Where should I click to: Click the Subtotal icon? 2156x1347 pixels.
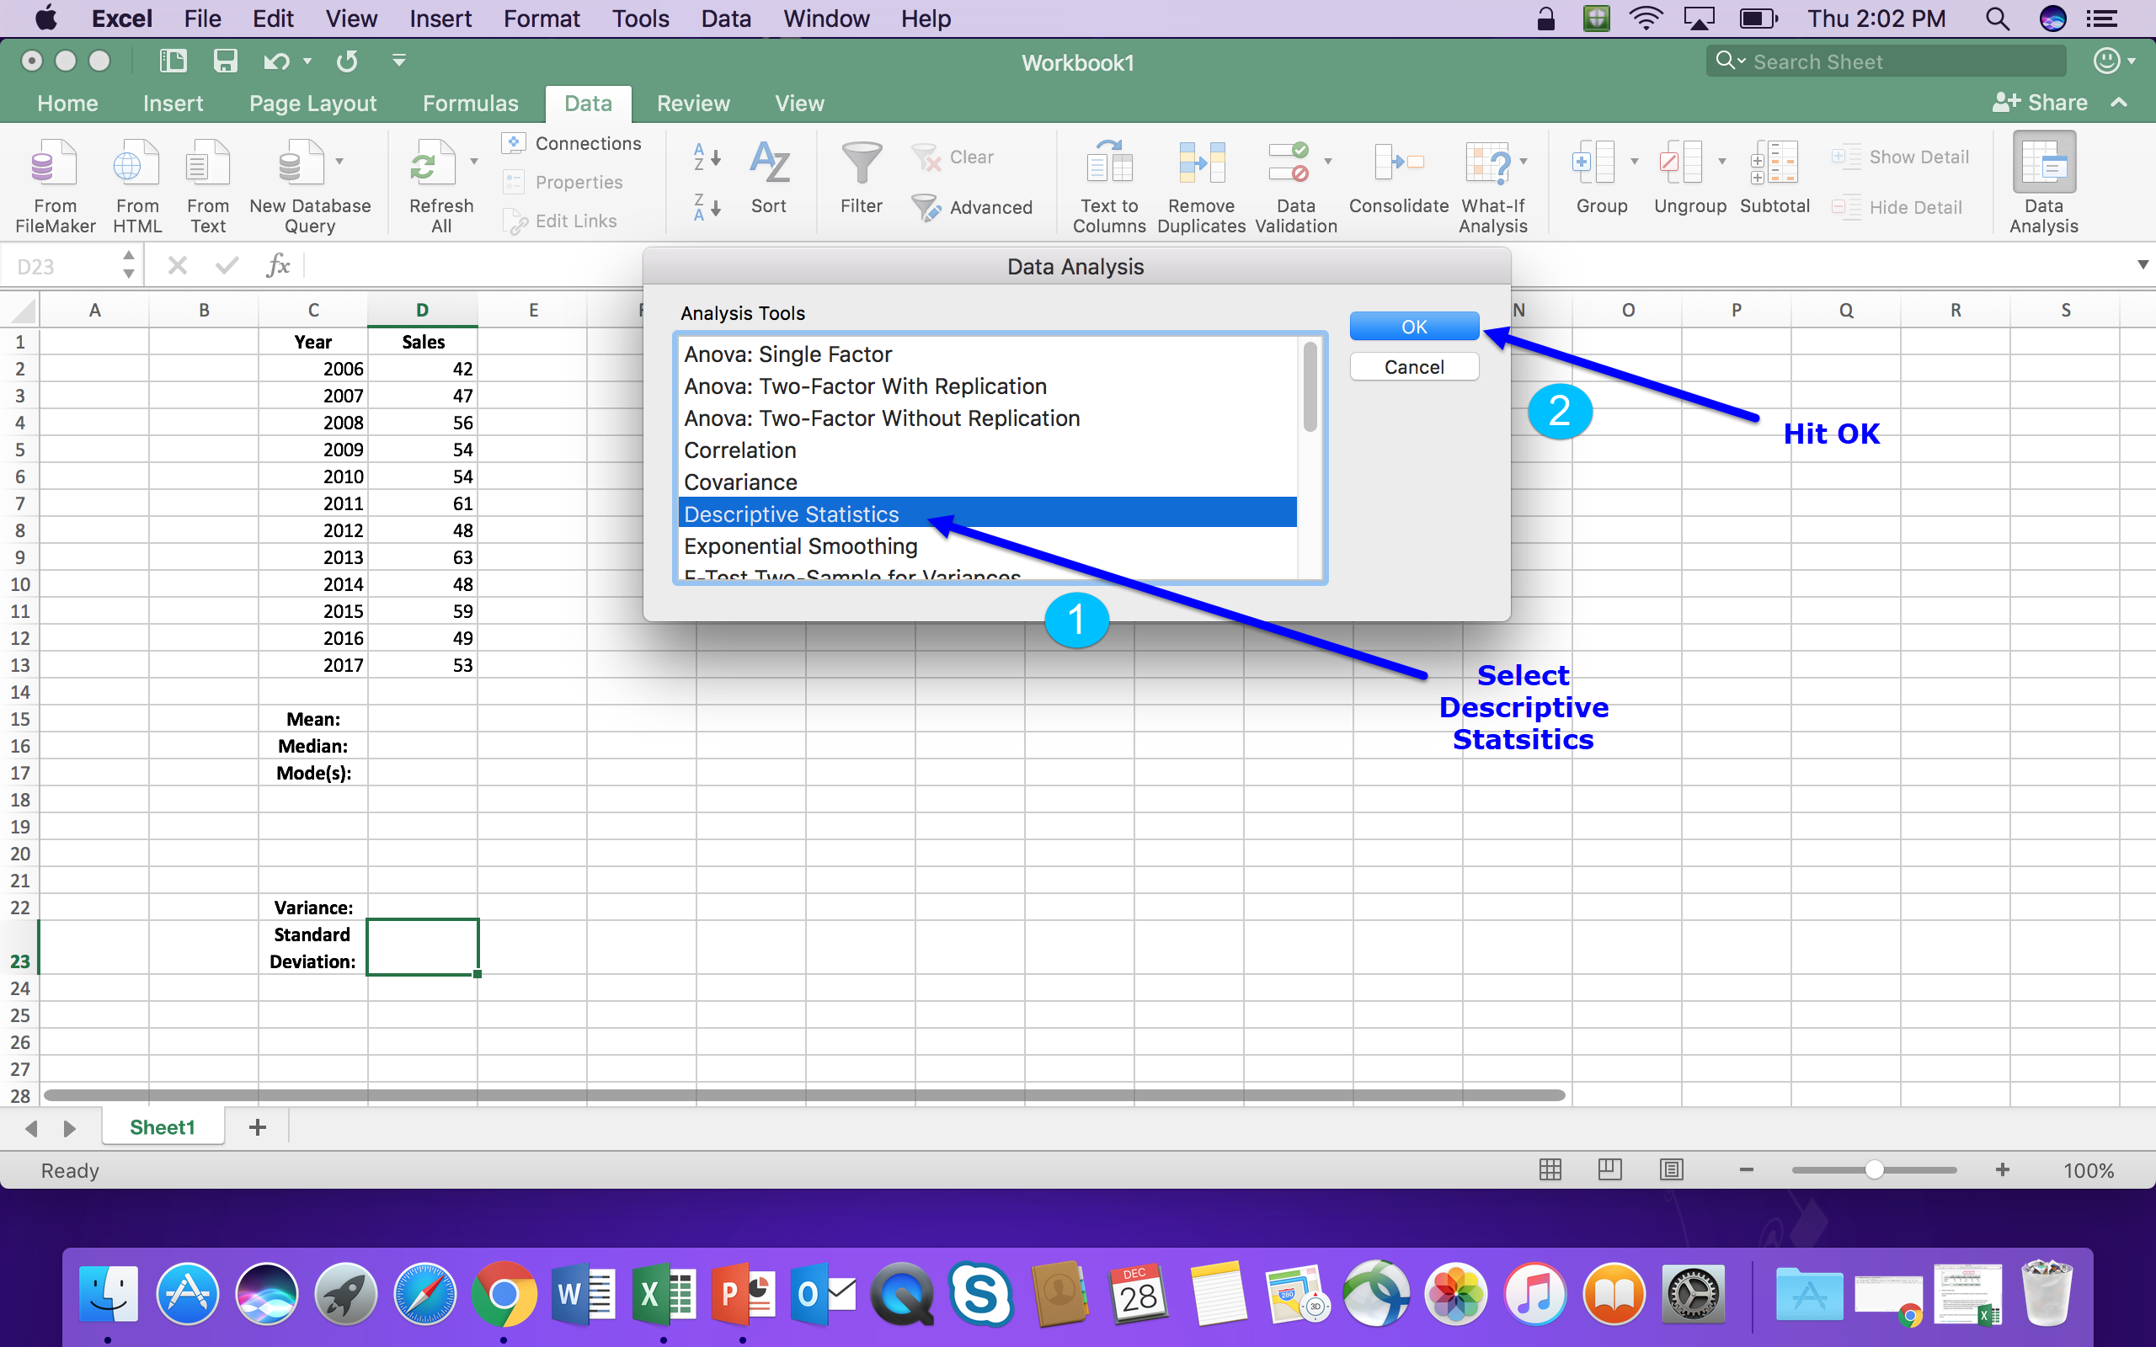[1774, 164]
